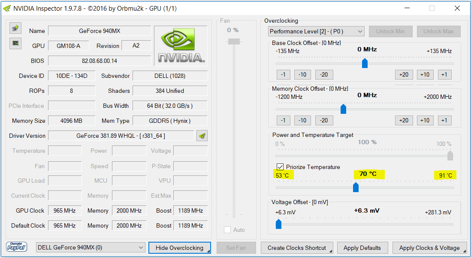
Task: Click Apply Defaults button
Action: 362,248
